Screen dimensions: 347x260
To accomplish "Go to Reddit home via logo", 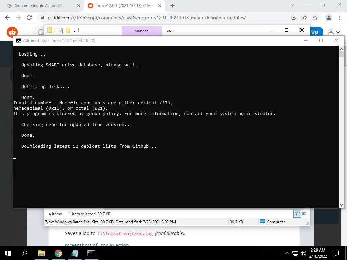I will click(12, 32).
